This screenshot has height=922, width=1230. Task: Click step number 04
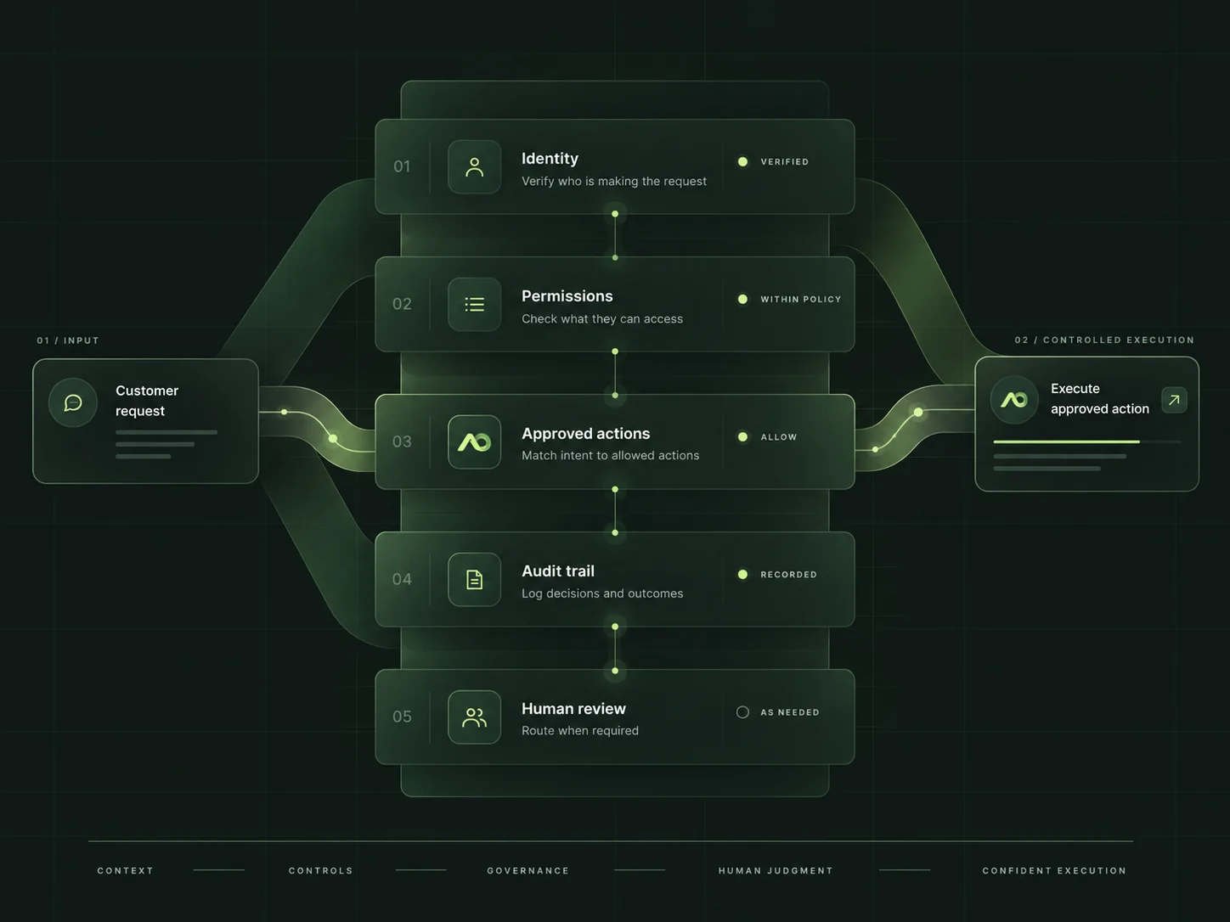point(402,579)
